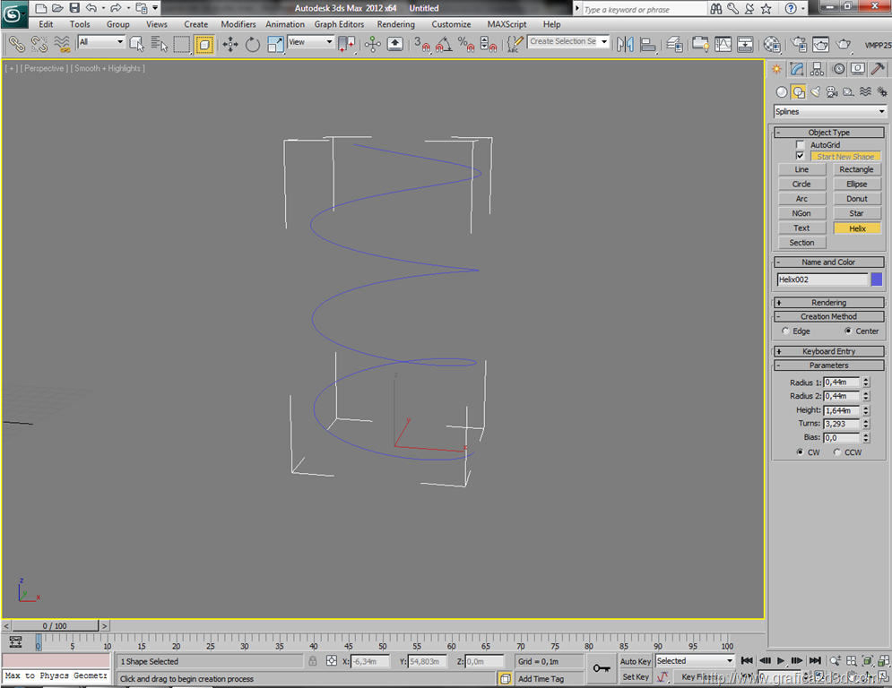Image resolution: width=892 pixels, height=688 pixels.
Task: Open the View reference coordinate dropdown
Action: point(310,42)
